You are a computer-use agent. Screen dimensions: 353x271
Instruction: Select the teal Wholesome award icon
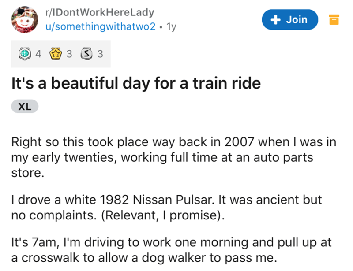coord(25,53)
